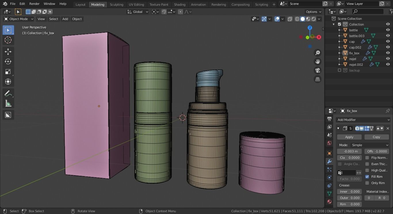This screenshot has width=393, height=214.
Task: Collapse the Solidify modifier panel
Action: pos(338,128)
